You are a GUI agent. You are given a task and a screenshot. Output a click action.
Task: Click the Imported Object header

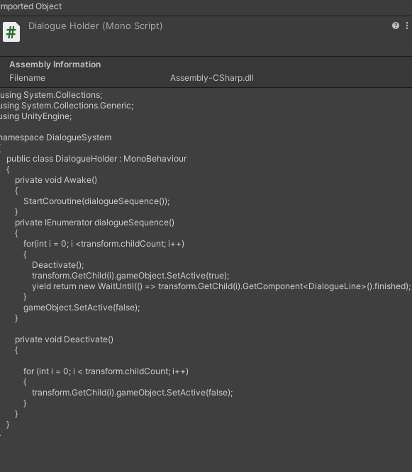tap(30, 6)
